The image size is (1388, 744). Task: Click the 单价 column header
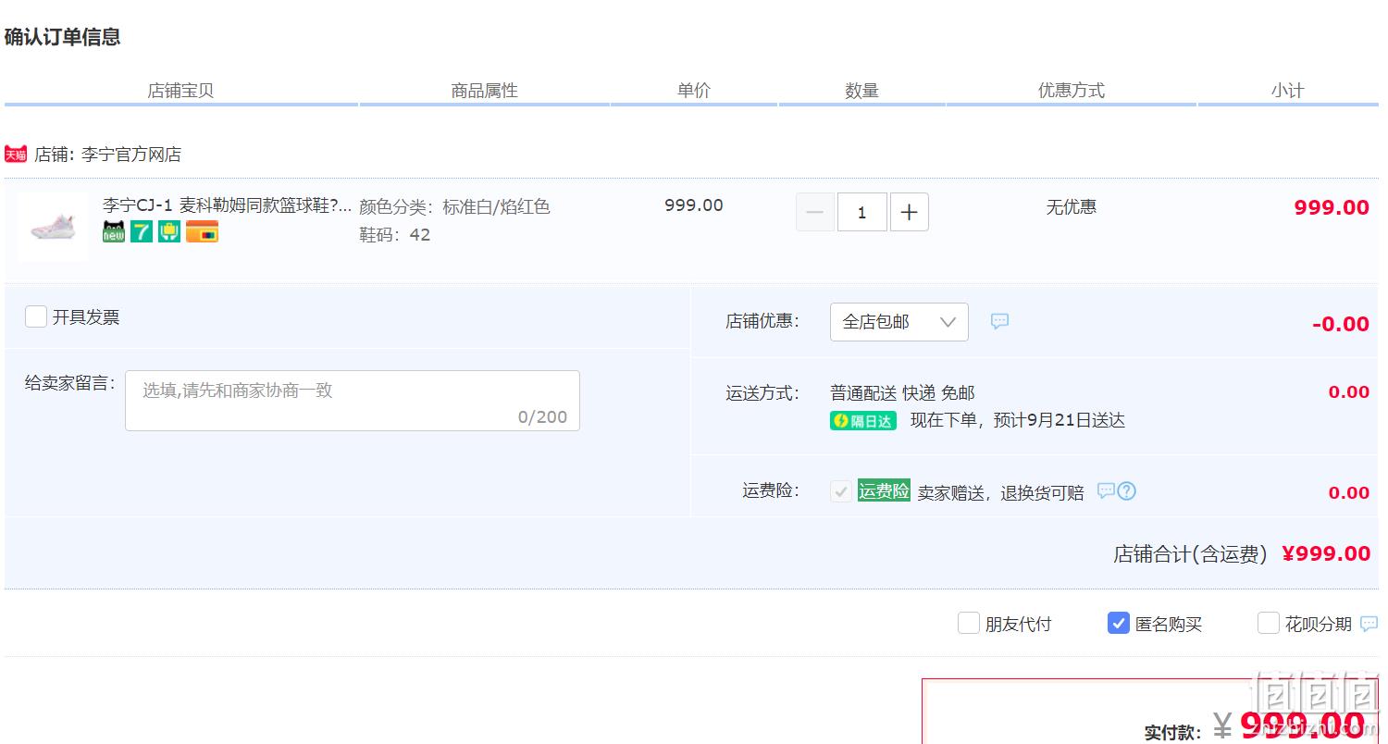[694, 91]
